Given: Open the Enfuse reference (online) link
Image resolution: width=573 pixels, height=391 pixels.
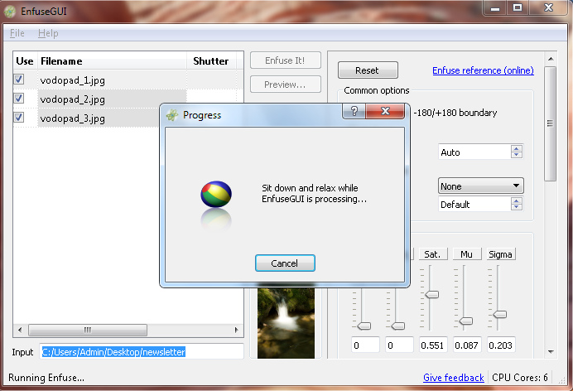Looking at the screenshot, I should tap(483, 70).
